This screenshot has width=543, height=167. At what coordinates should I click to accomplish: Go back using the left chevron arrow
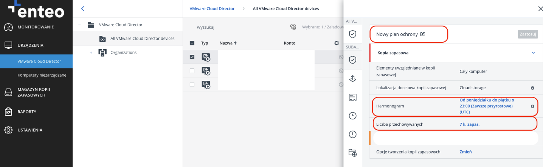coord(83,9)
